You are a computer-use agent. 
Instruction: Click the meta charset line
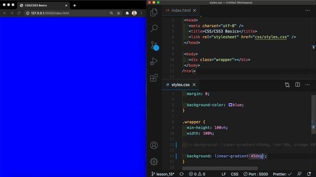coord(216,26)
